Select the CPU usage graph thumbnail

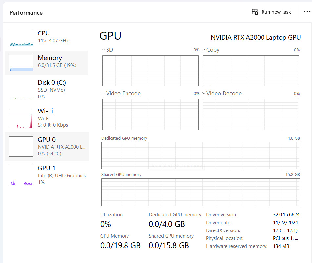coord(21,38)
